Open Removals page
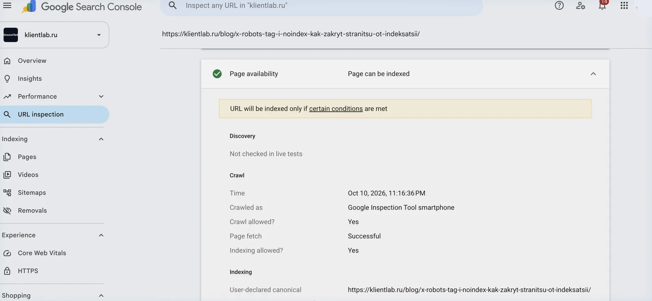 click(32, 210)
